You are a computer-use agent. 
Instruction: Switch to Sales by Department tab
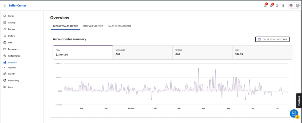[x=120, y=26]
